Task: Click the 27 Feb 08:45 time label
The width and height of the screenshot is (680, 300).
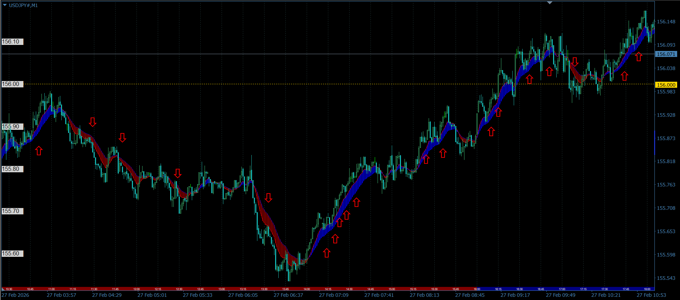Action: click(x=470, y=295)
